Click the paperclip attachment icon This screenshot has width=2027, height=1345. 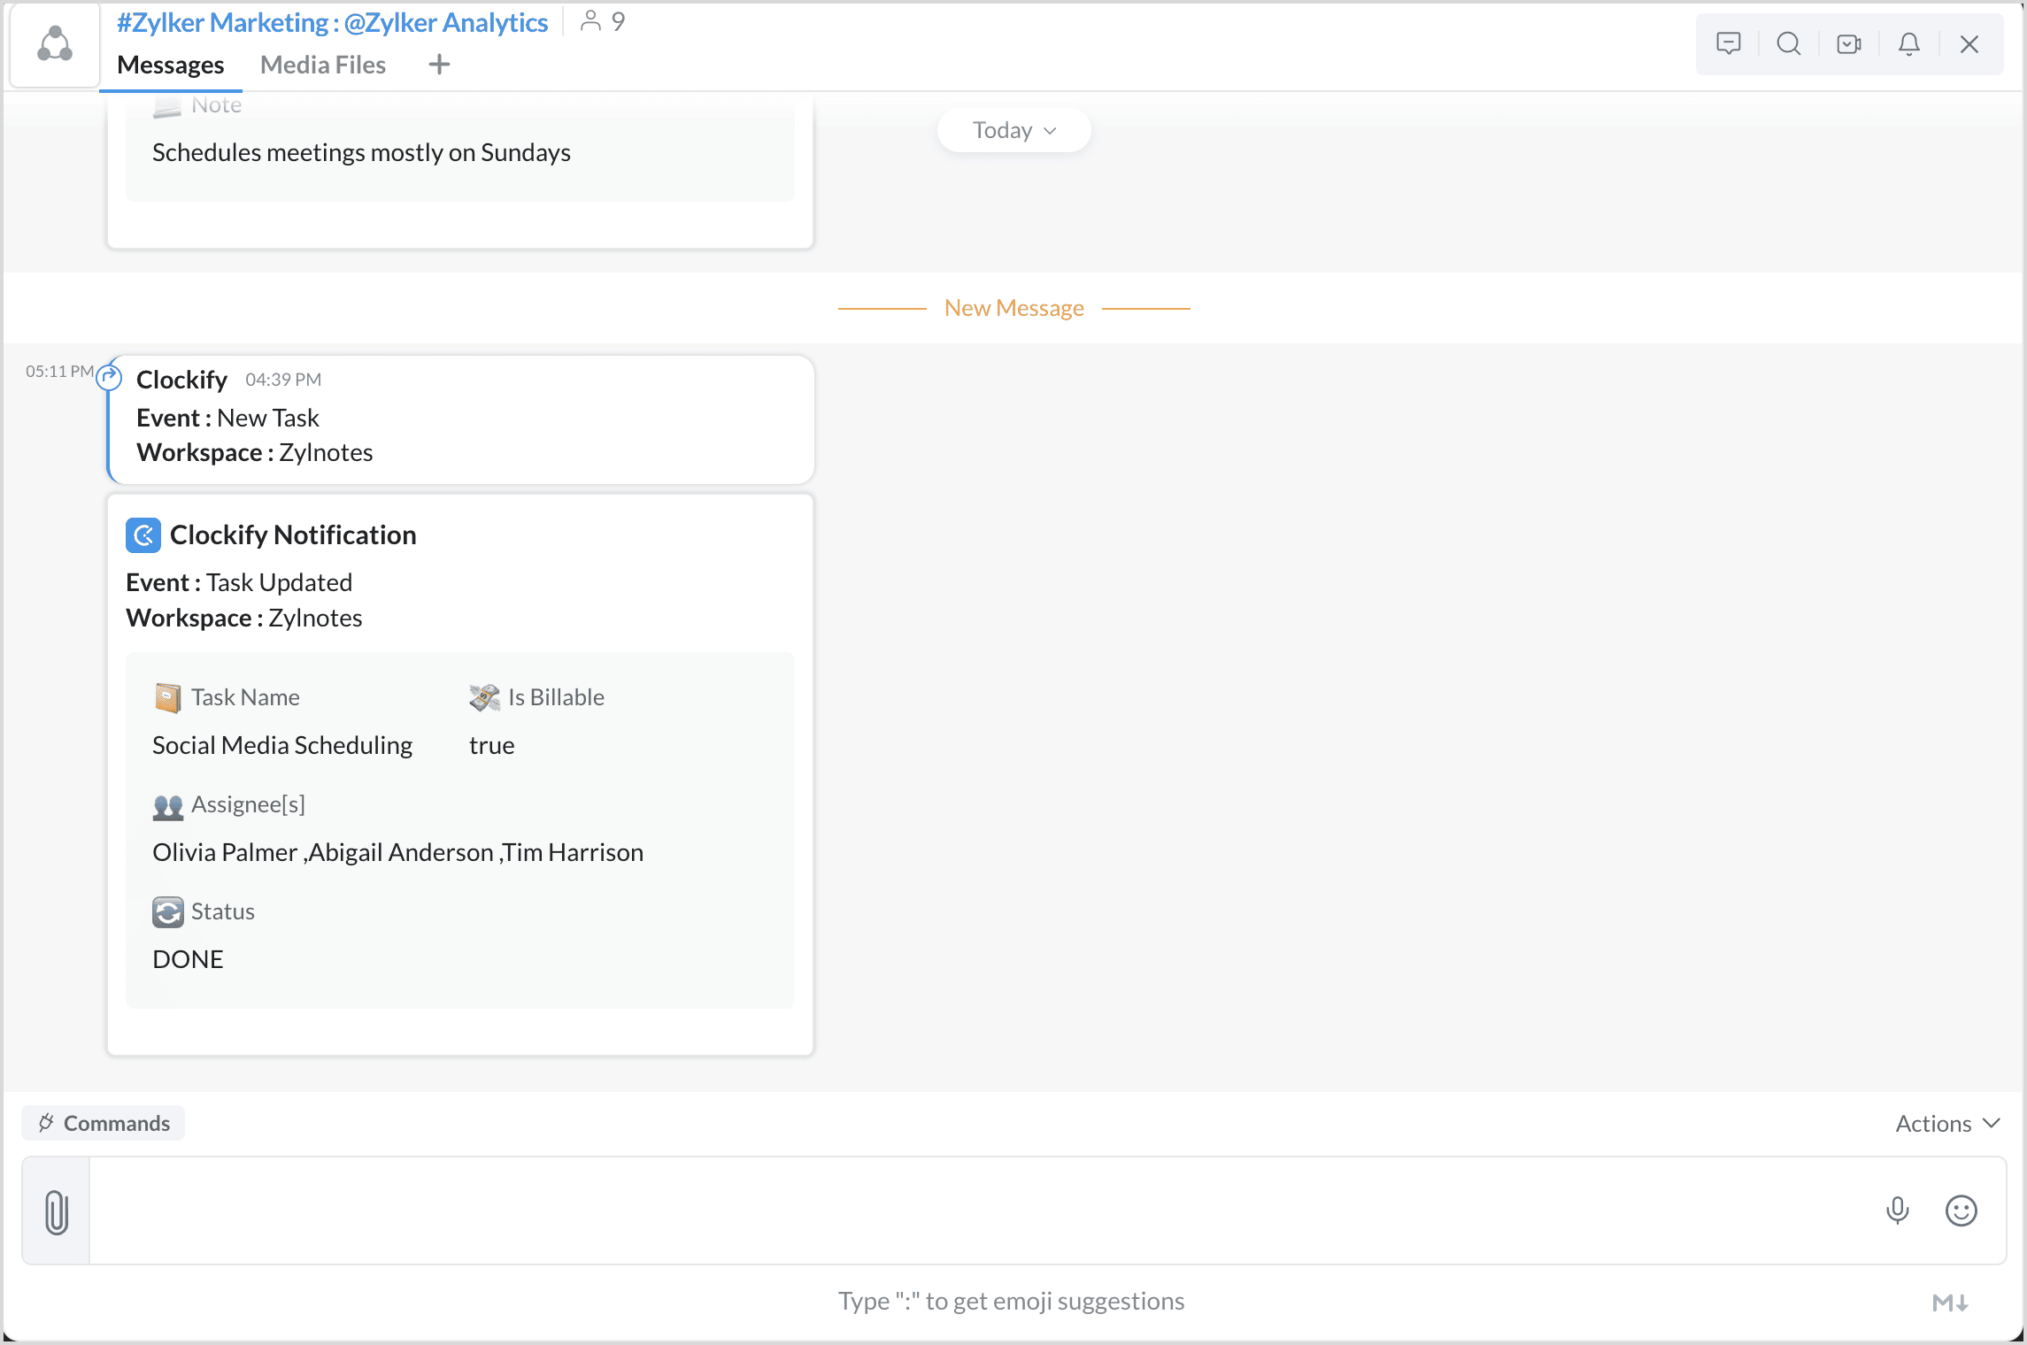coord(57,1211)
